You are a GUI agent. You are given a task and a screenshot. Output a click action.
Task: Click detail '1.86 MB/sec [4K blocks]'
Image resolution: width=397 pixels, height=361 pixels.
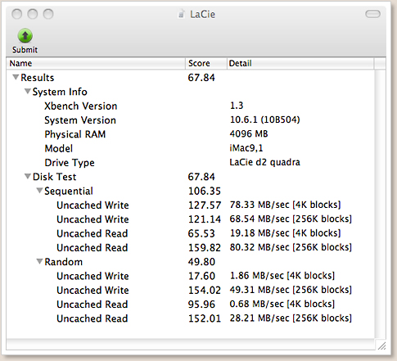click(282, 276)
